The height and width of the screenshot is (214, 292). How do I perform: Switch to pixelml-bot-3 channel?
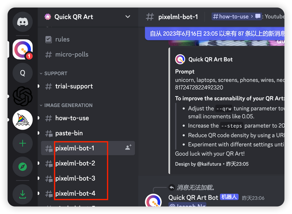[x=88, y=178]
